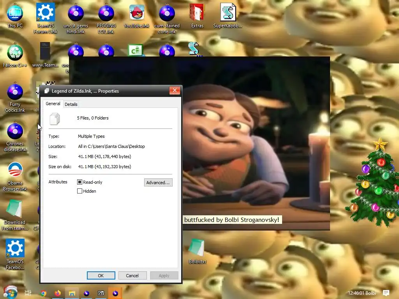Switch to highlighted purple orb taskbar app

click(x=115, y=293)
